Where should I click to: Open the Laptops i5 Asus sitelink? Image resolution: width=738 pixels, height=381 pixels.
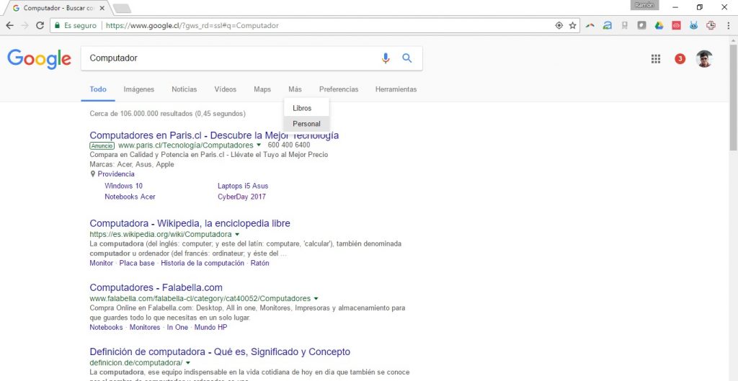click(243, 186)
